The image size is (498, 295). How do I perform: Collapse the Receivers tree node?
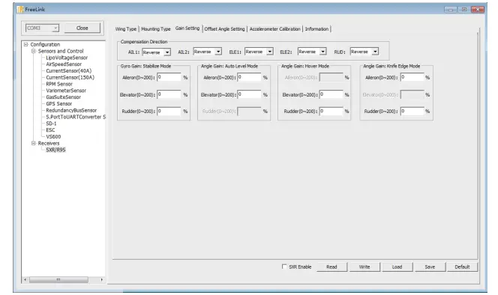[x=33, y=143]
